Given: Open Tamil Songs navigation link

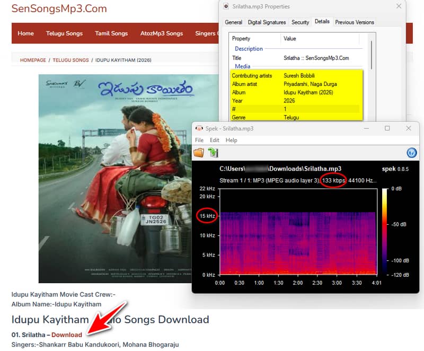Looking at the screenshot, I should coord(111,33).
